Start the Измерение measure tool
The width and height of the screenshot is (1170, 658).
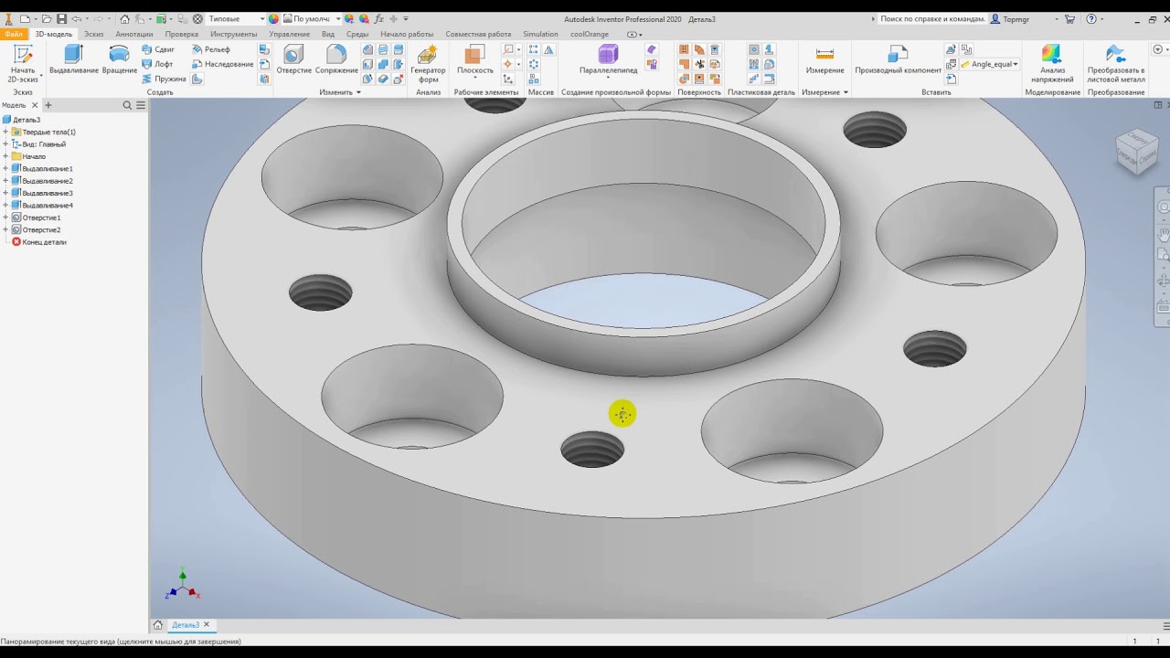tap(824, 60)
